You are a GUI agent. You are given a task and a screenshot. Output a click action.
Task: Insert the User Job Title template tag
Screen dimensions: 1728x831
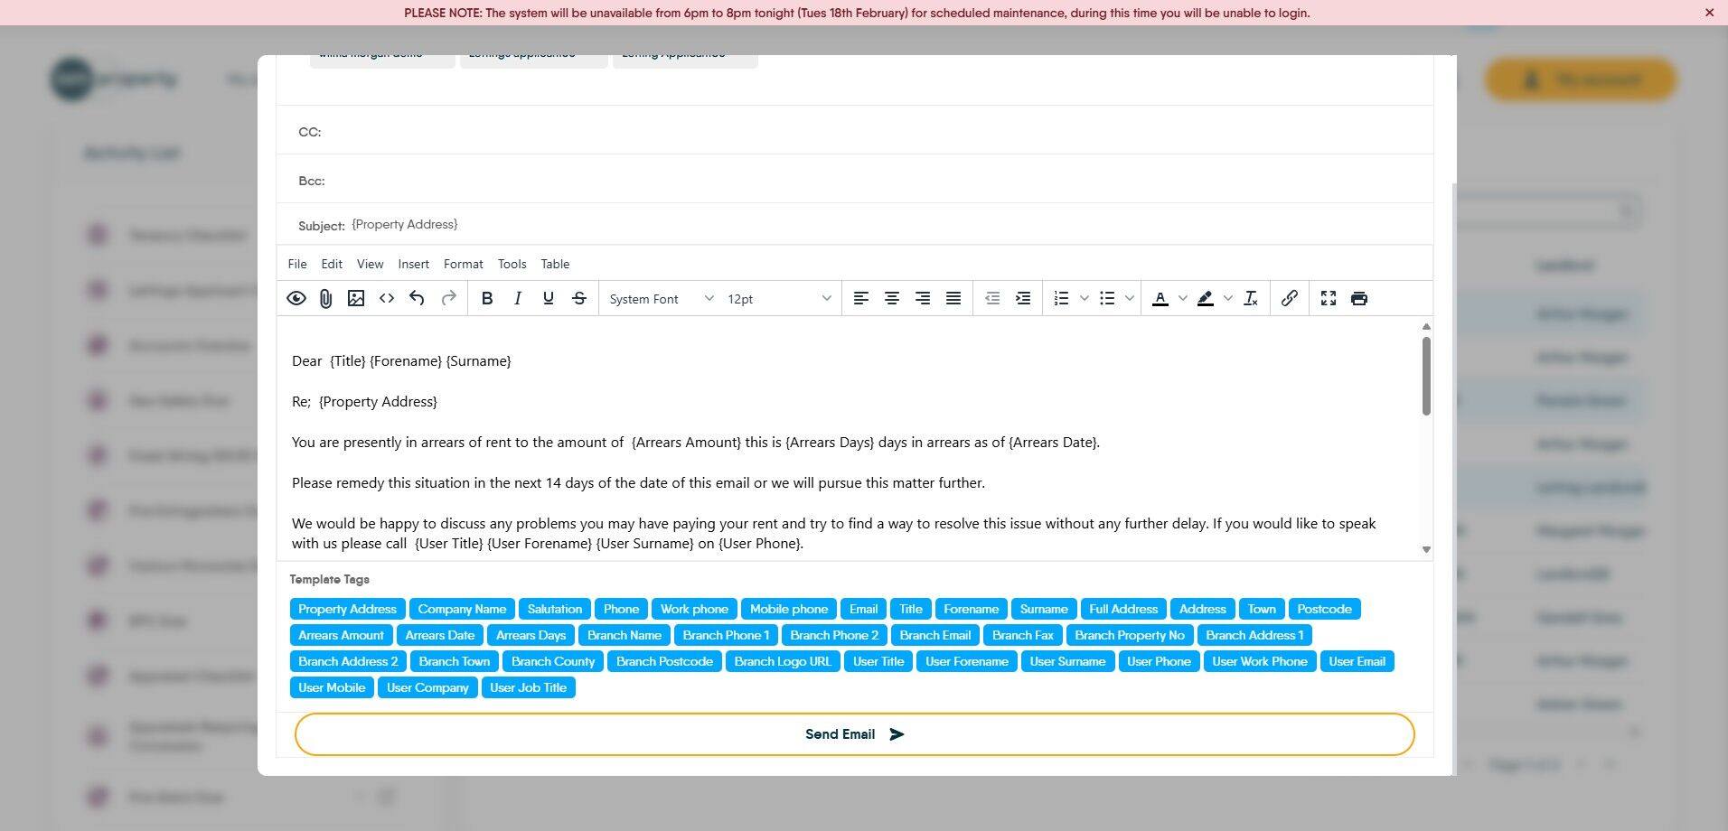pyautogui.click(x=529, y=688)
